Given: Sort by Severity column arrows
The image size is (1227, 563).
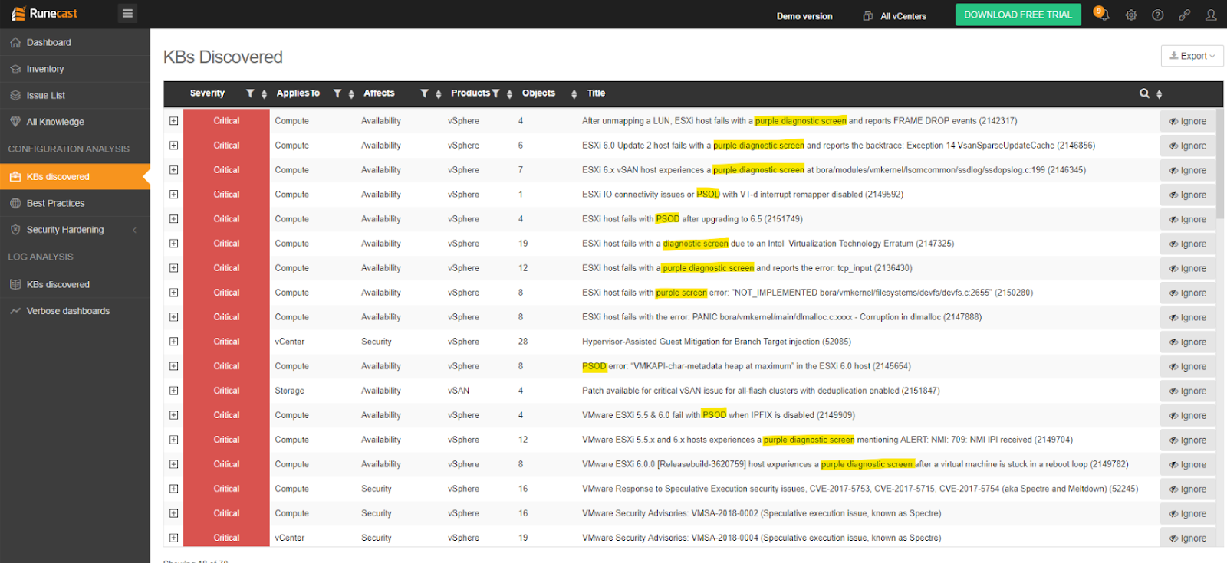Looking at the screenshot, I should coord(264,94).
